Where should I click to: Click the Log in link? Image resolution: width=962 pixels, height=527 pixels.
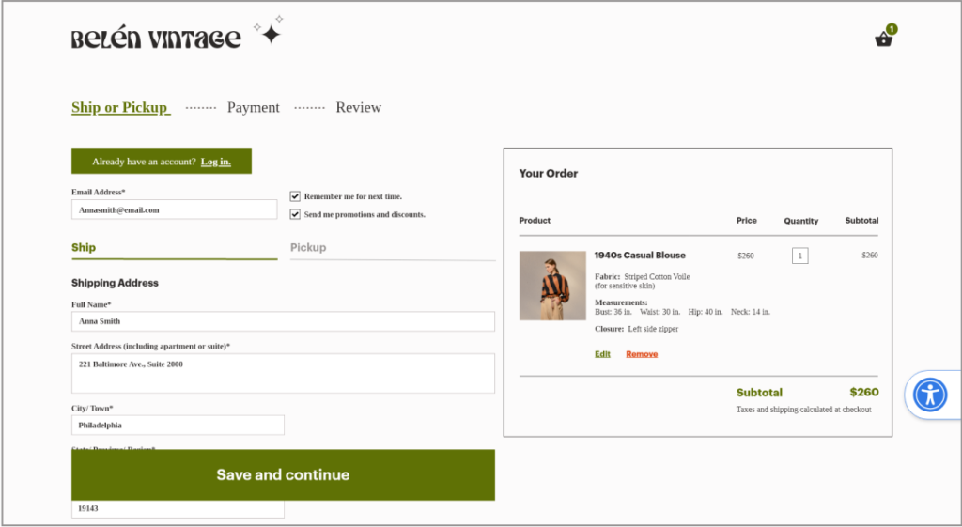click(x=215, y=162)
